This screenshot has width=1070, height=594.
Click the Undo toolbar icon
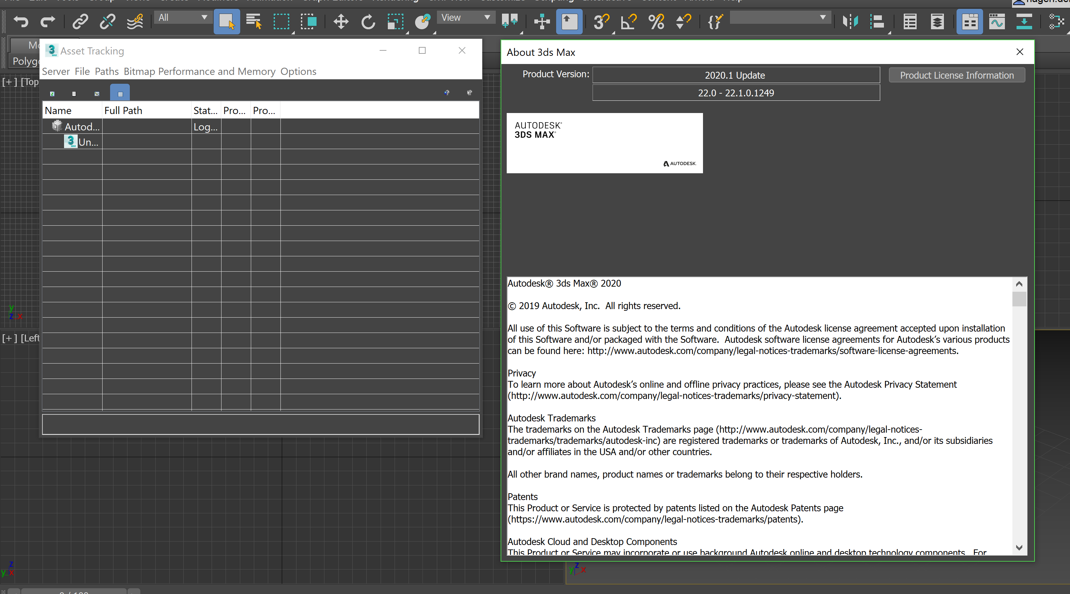pyautogui.click(x=20, y=21)
